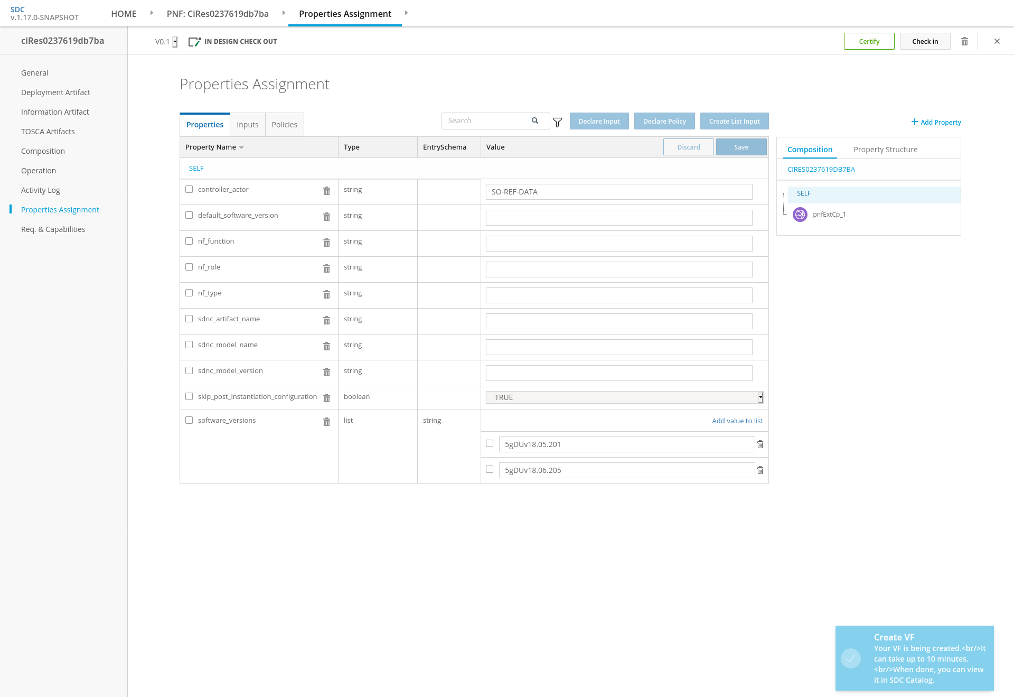Delete the nf_type property
Viewport: 1014px width, 697px height.
pos(326,294)
